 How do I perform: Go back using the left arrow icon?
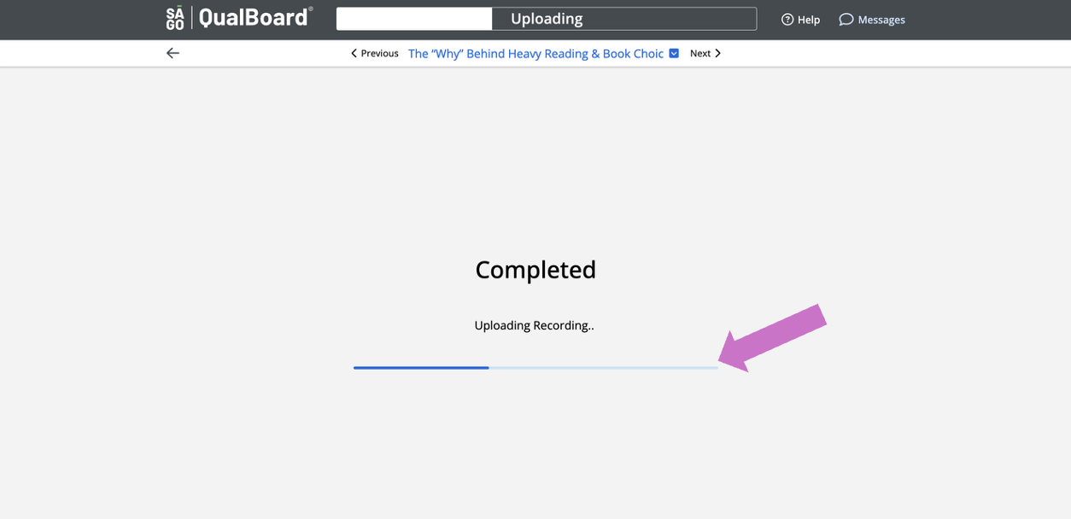point(173,53)
